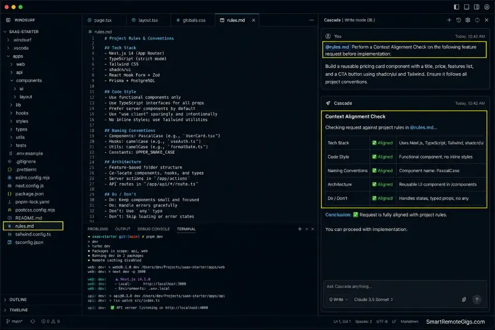Open README.md in the file tree

pos(28,218)
